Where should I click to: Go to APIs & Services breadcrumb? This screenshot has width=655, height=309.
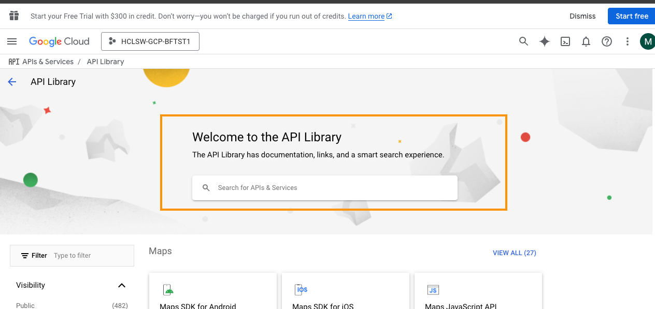pos(48,62)
